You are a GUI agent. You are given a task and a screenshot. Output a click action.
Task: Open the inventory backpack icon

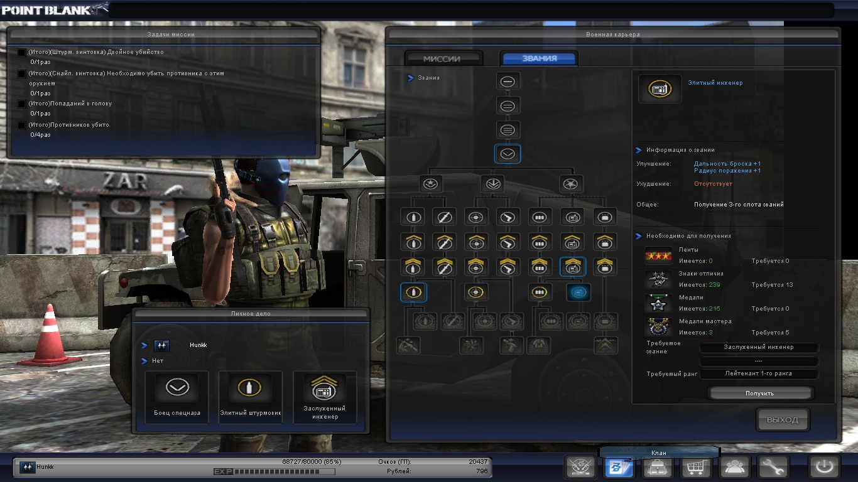tap(656, 467)
